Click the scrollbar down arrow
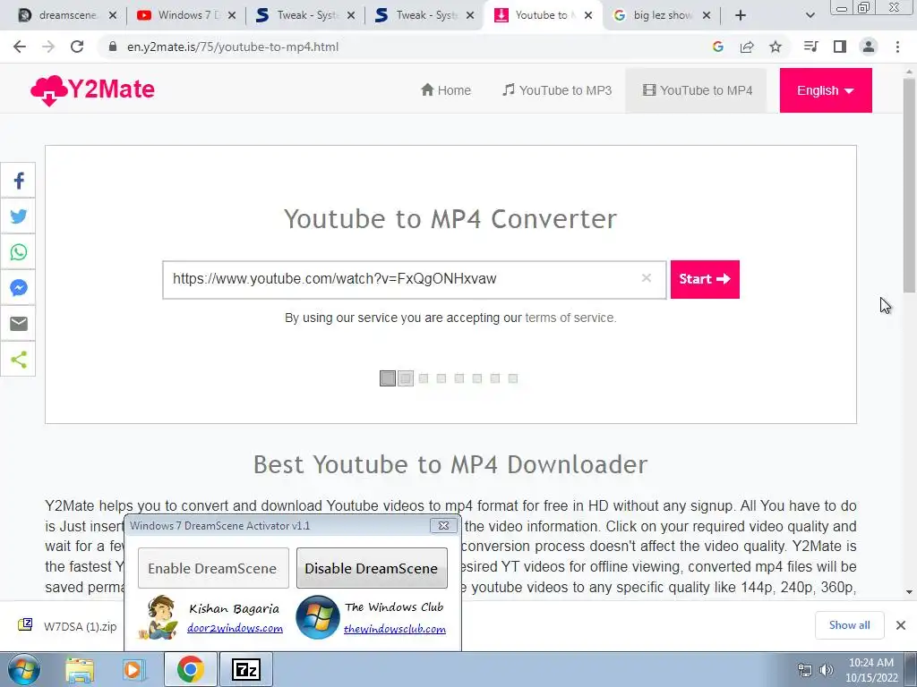The height and width of the screenshot is (687, 917). click(x=910, y=592)
